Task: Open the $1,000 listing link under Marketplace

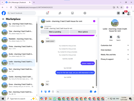Action: coord(58,28)
